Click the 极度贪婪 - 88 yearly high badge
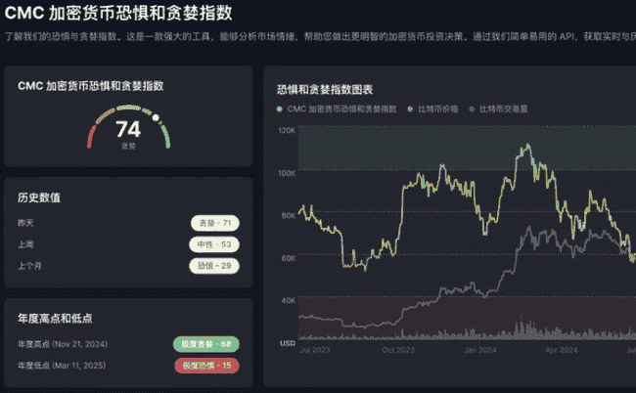 206,344
